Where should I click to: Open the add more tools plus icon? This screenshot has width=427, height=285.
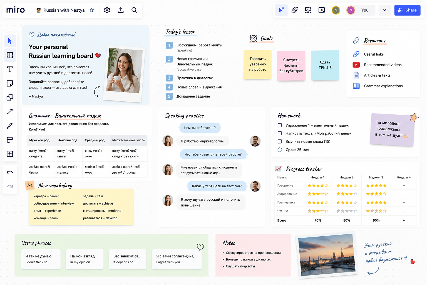(10, 154)
